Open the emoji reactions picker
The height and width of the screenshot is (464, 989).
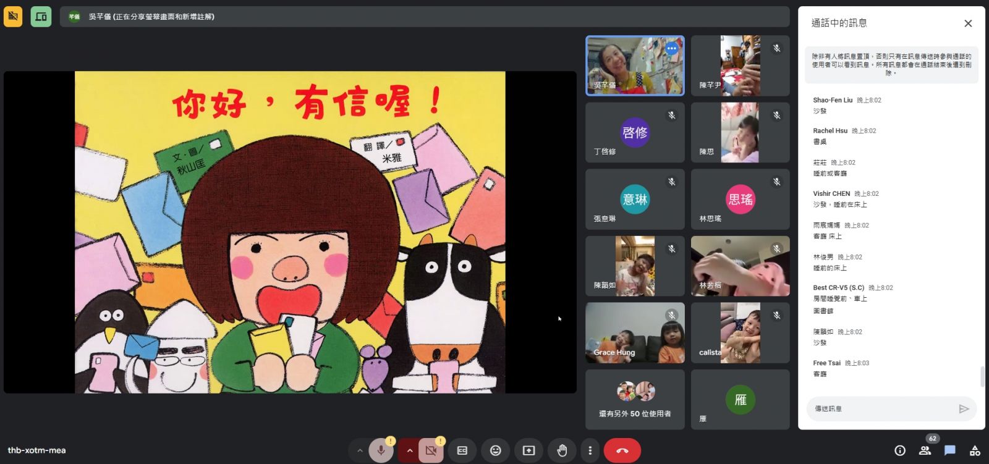click(495, 451)
